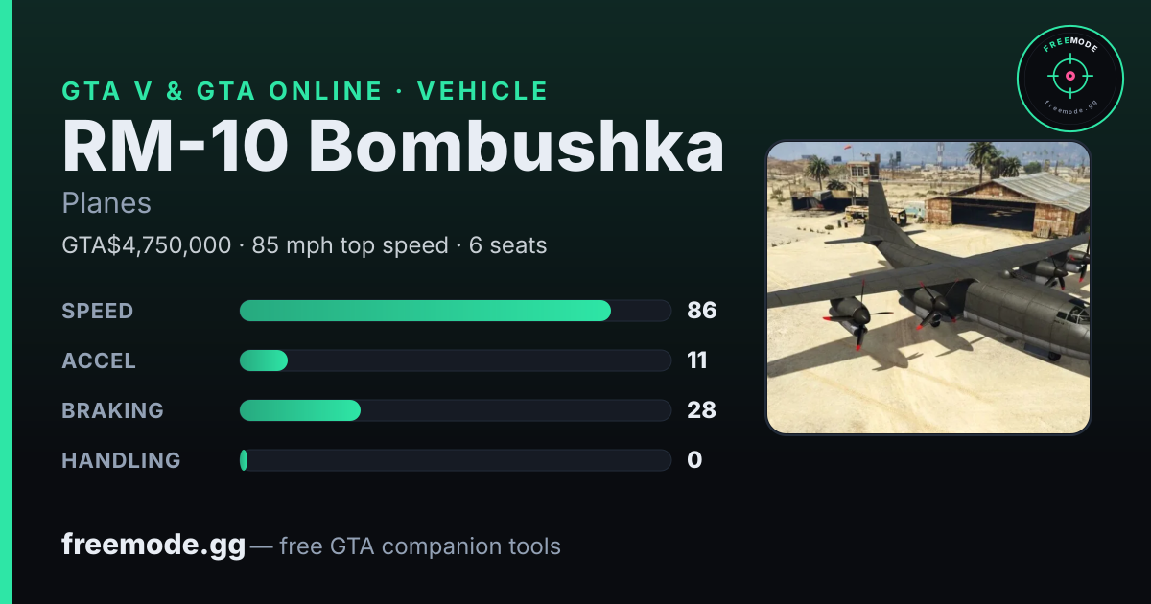Click the ACCEL label
The height and width of the screenshot is (604, 1151).
point(99,360)
